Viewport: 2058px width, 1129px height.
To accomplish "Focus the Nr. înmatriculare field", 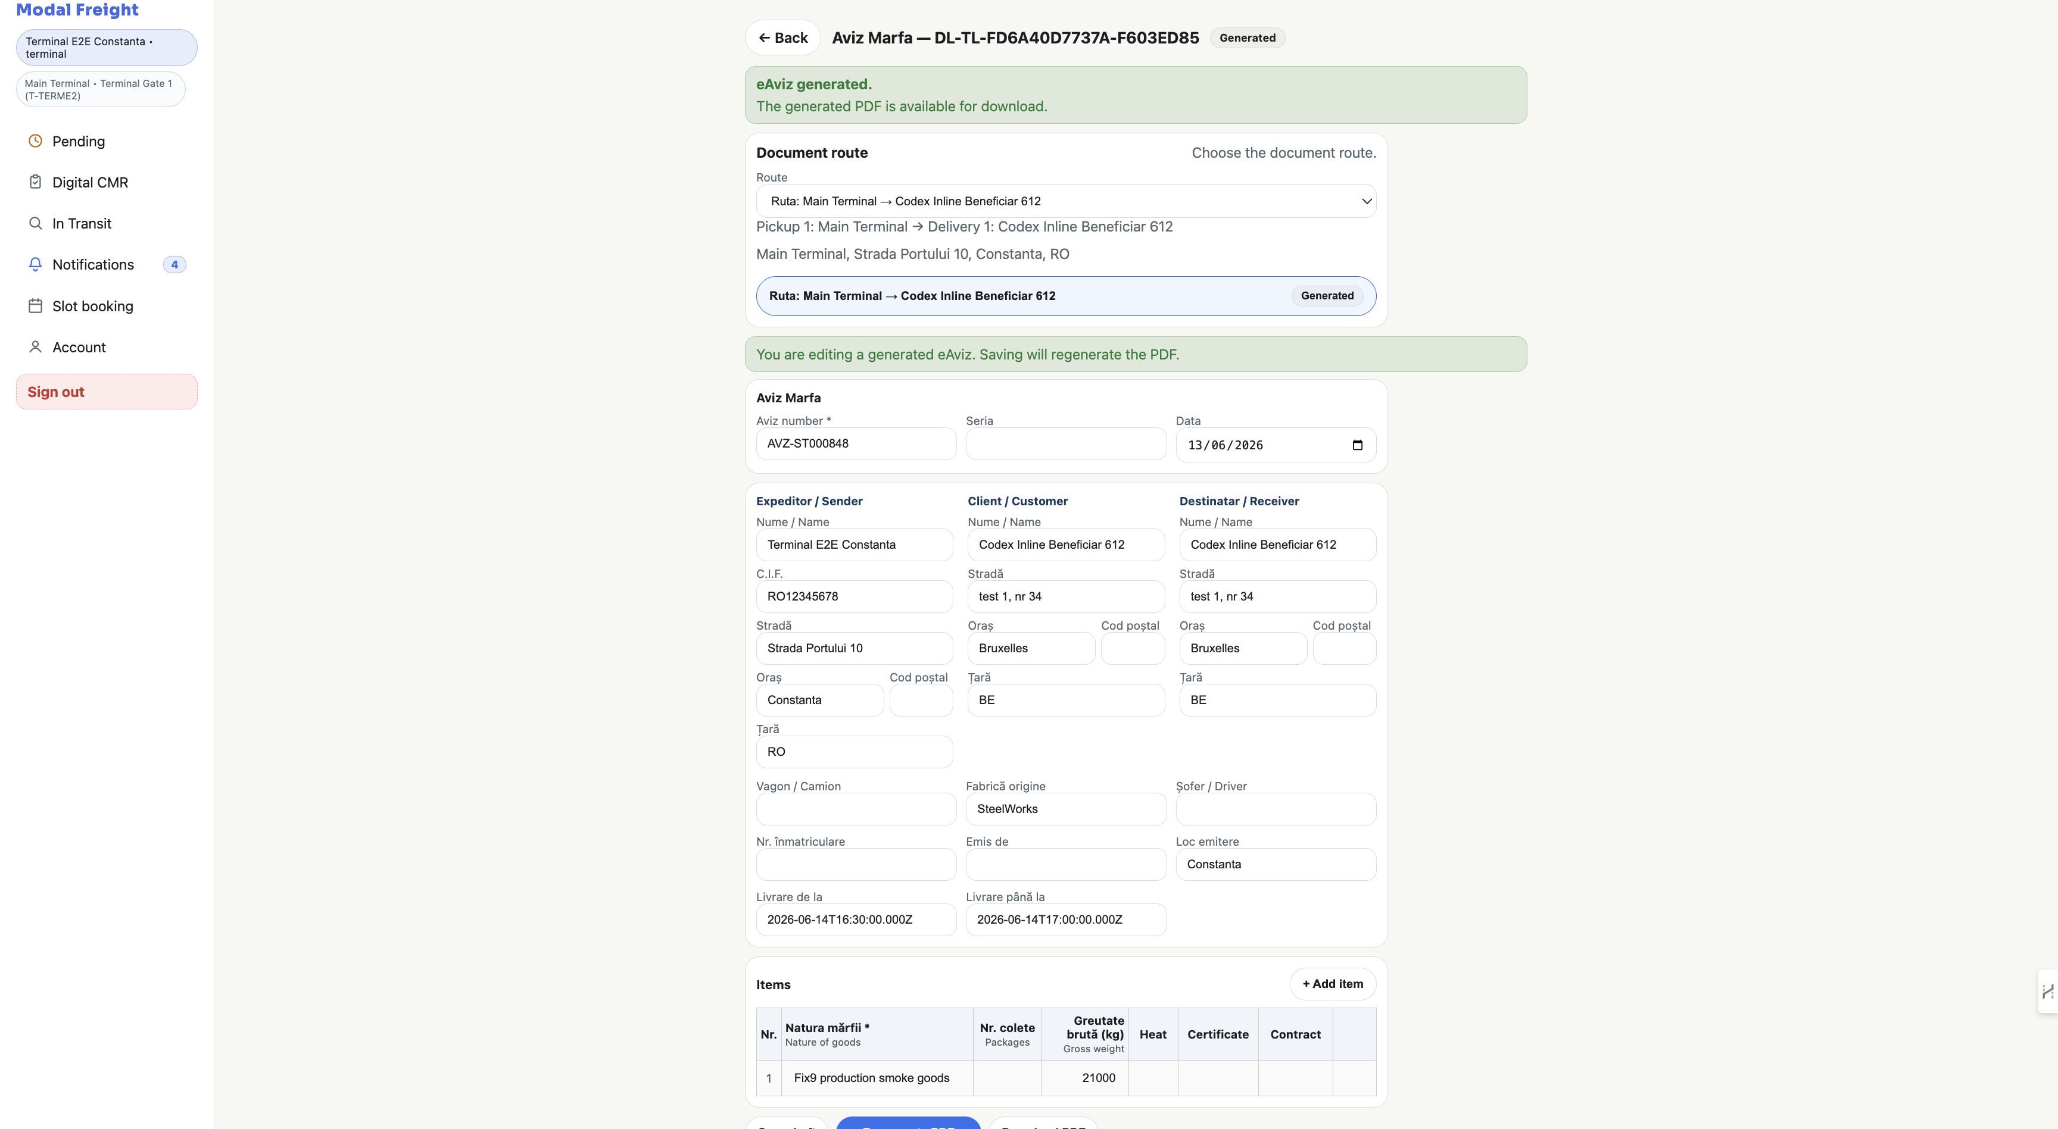I will click(x=856, y=865).
